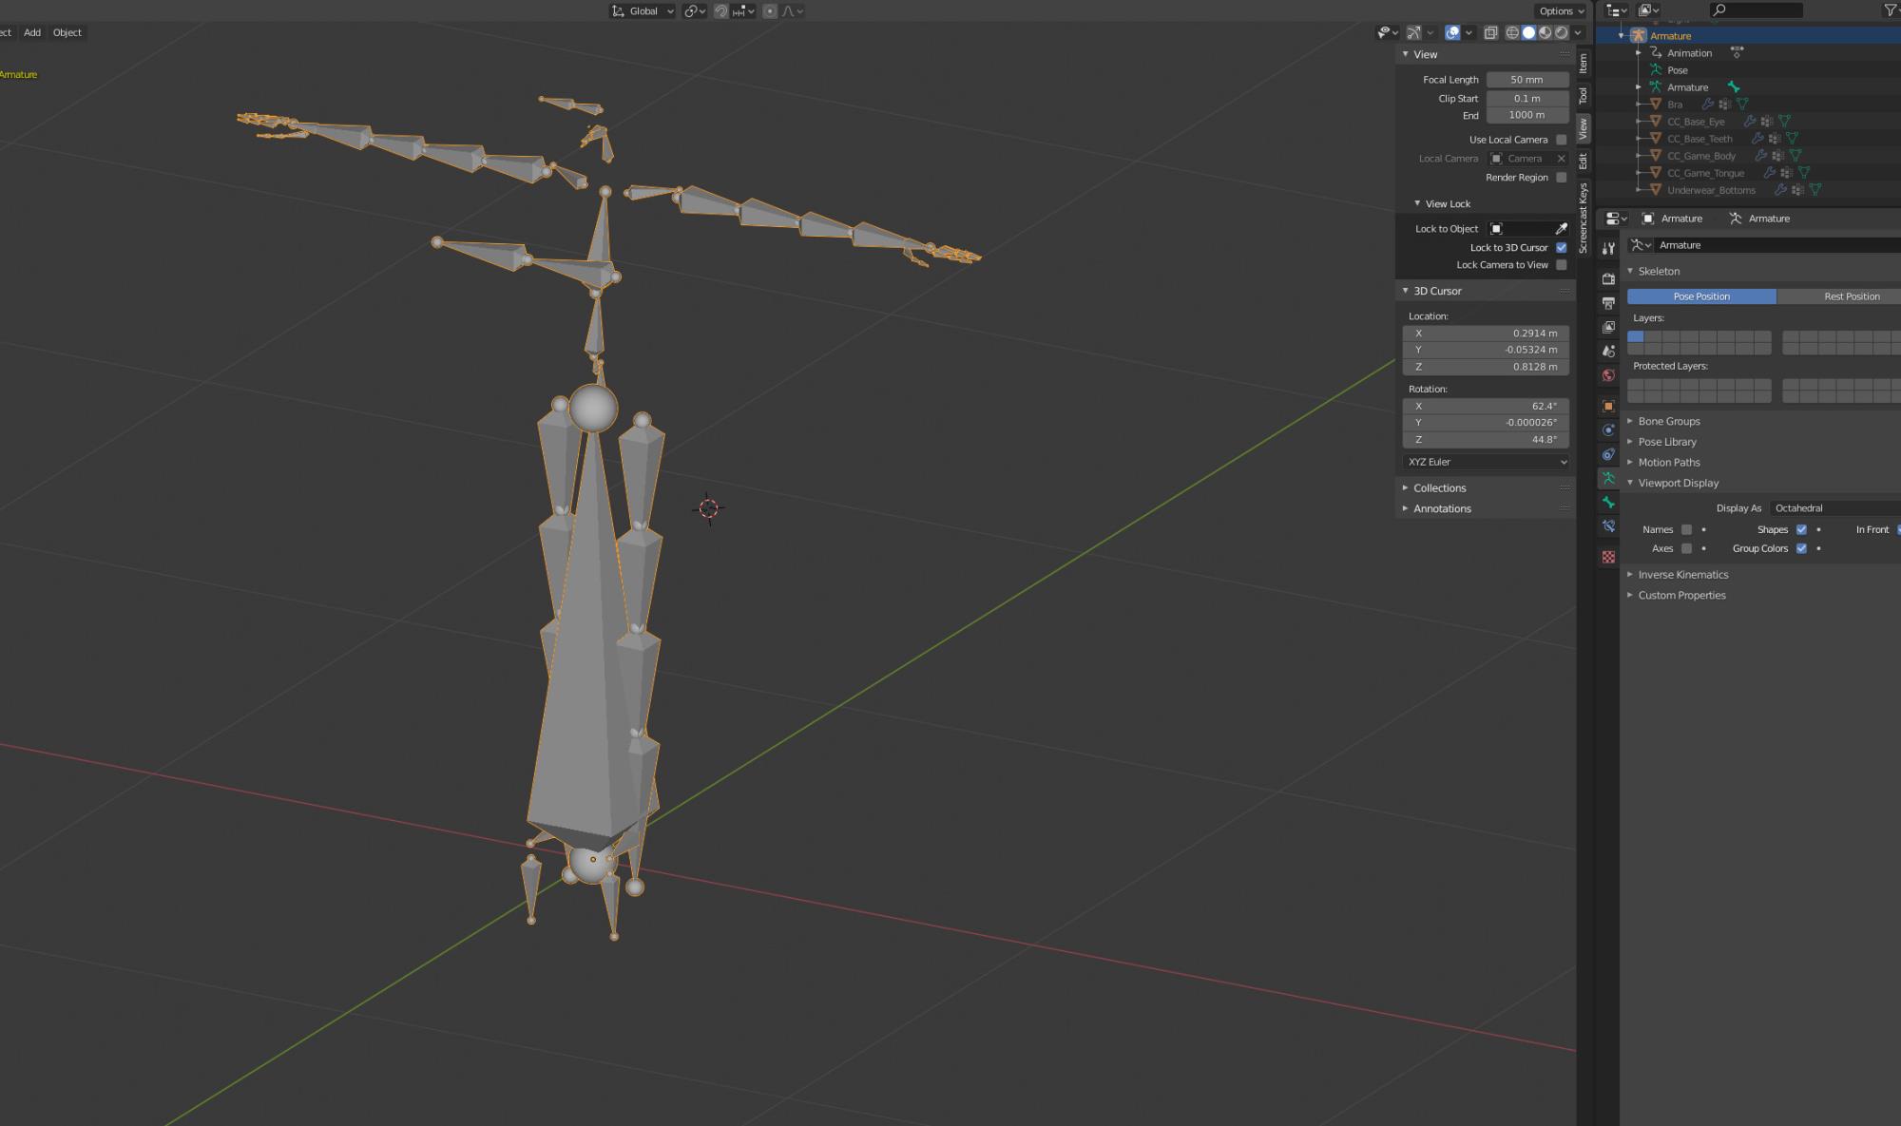Viewport: 1901px width, 1126px height.
Task: Open the Global orientation dropdown
Action: (x=643, y=11)
